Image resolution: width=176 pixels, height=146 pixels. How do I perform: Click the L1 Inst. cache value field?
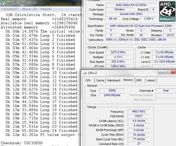[x=164, y=57]
